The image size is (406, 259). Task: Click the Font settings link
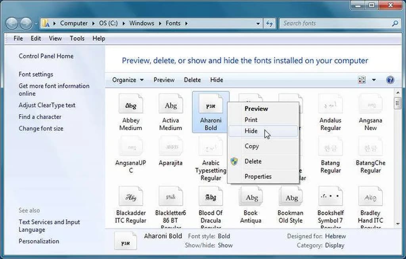[36, 74]
